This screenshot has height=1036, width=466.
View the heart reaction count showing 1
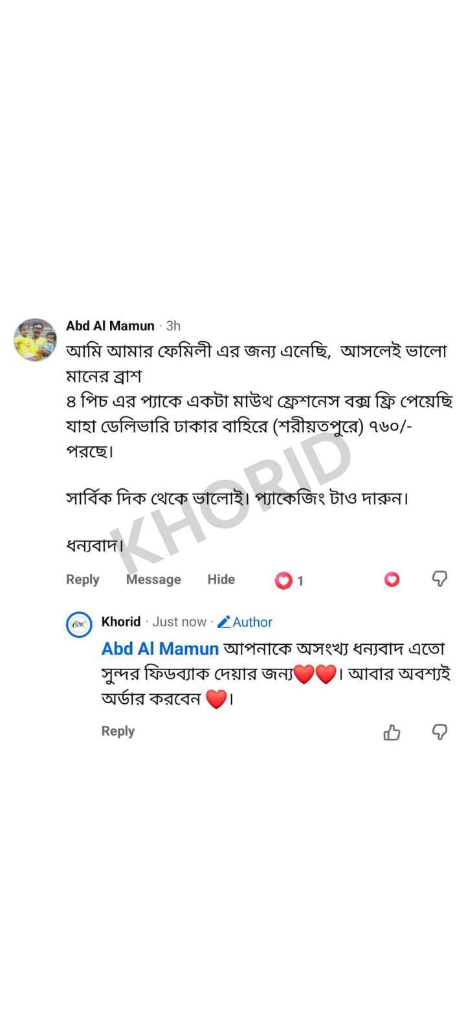coord(290,581)
